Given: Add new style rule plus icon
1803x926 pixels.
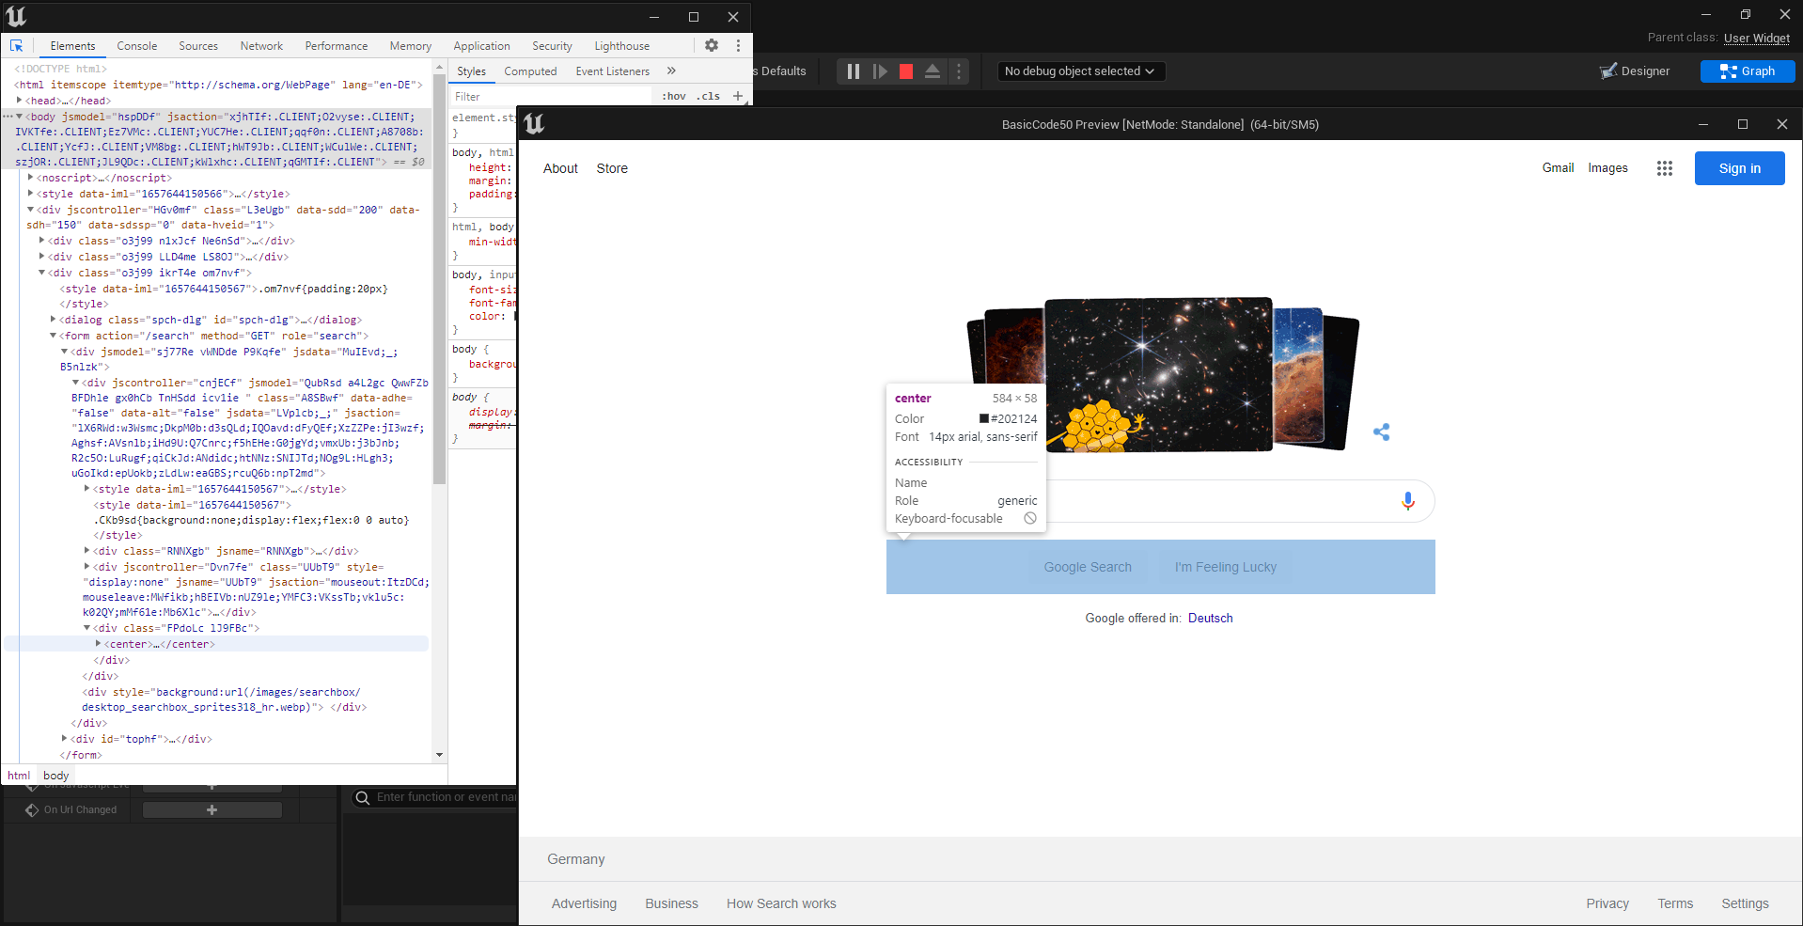Looking at the screenshot, I should pyautogui.click(x=738, y=96).
